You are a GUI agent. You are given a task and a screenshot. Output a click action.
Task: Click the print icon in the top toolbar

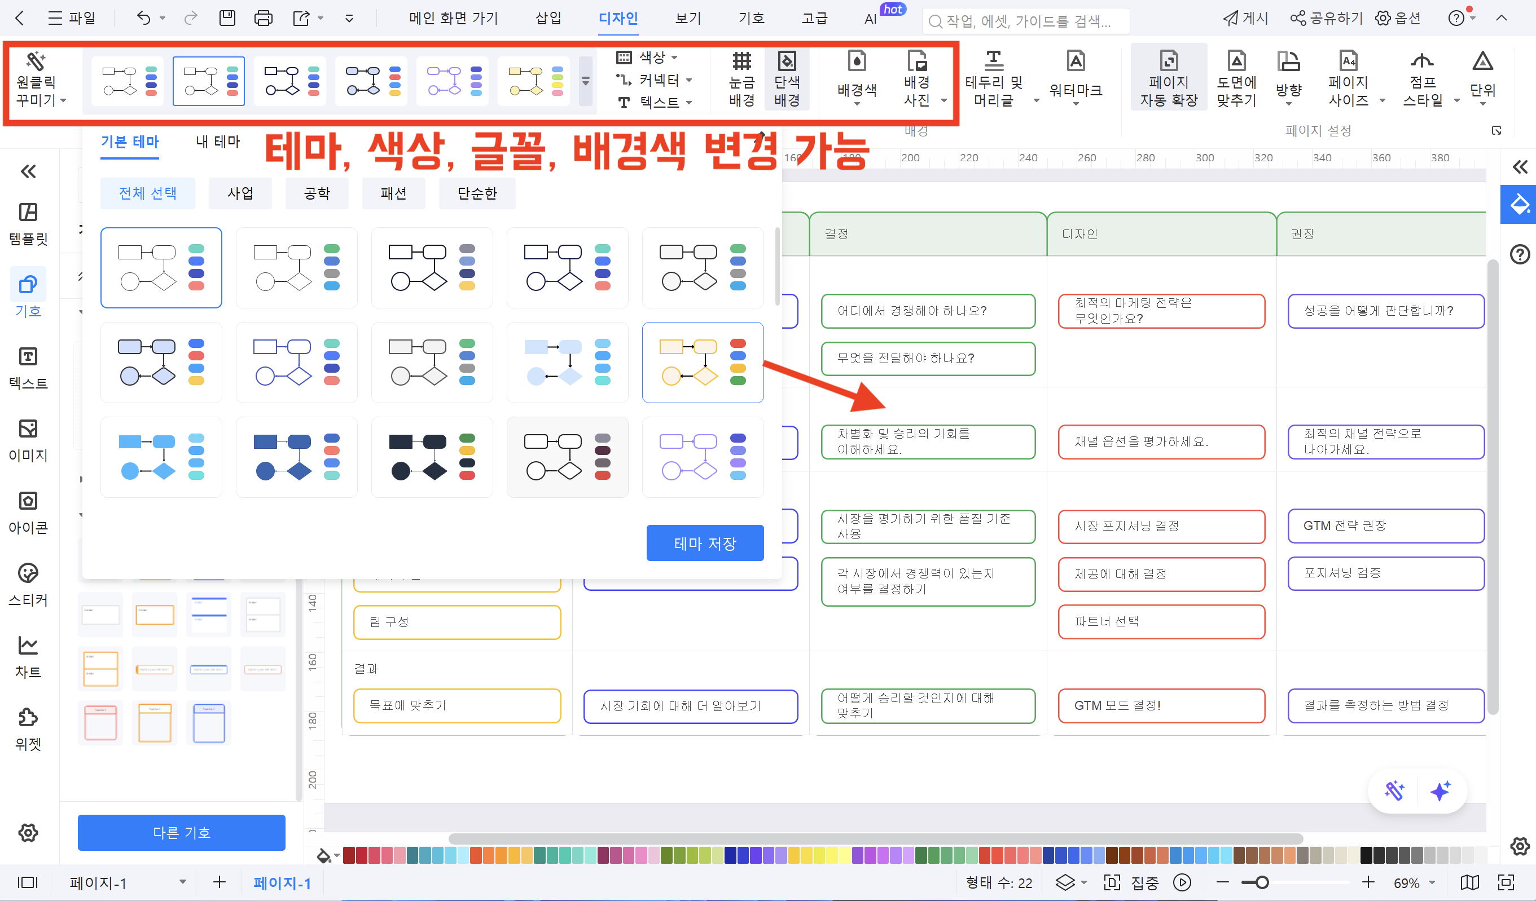(x=263, y=18)
